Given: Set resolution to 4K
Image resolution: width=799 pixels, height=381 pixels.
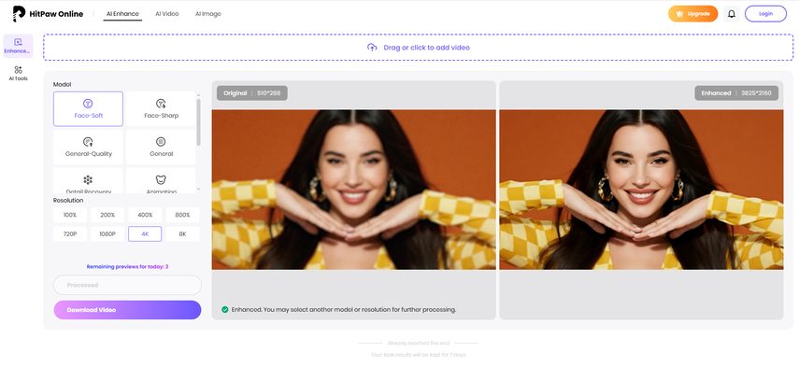Looking at the screenshot, I should [x=145, y=233].
